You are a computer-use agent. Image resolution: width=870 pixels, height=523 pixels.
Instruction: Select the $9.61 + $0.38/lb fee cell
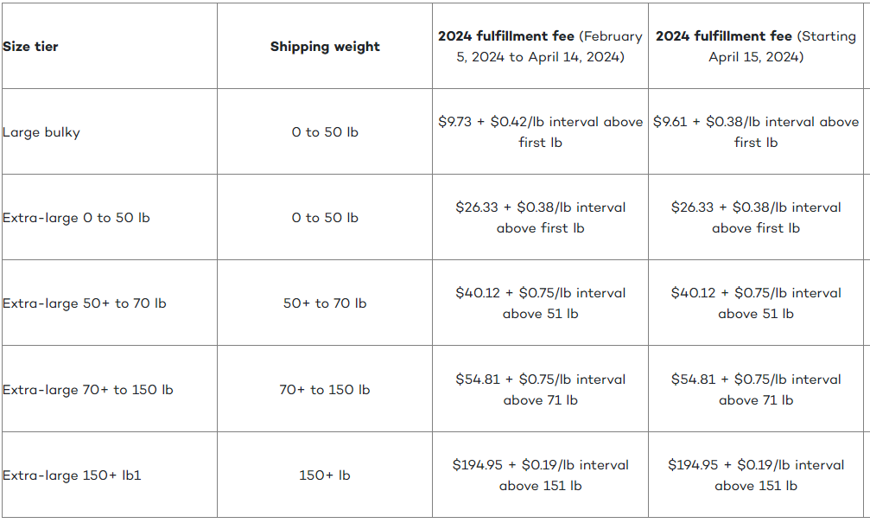click(756, 131)
